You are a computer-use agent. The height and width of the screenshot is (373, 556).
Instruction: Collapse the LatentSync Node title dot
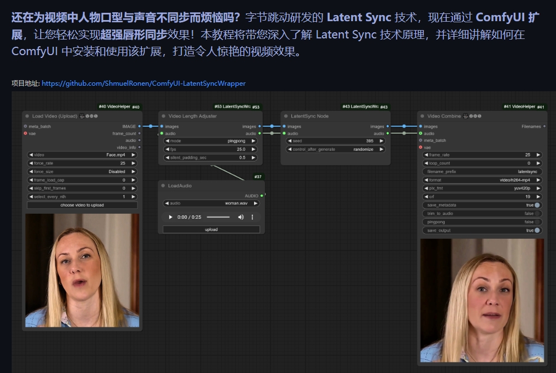click(x=286, y=116)
